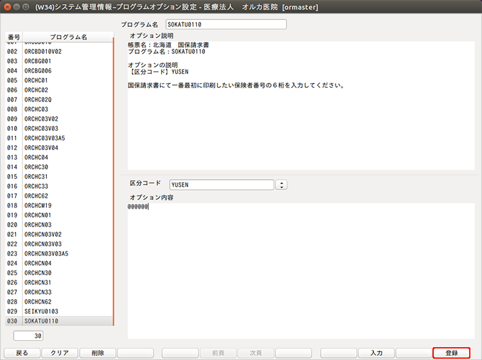This screenshot has width=482, height=360.
Task: Select row 021 ORCHCN03V02
Action: point(59,234)
